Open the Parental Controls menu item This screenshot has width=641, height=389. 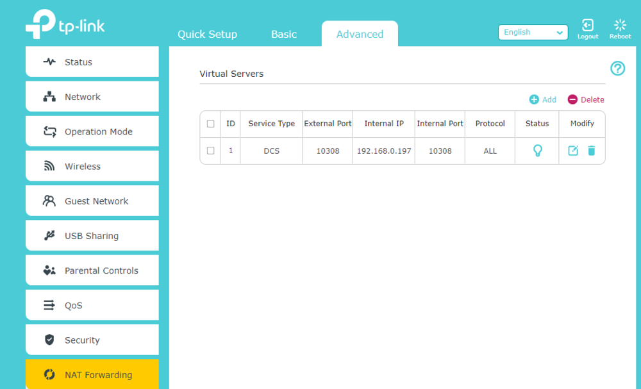(92, 270)
